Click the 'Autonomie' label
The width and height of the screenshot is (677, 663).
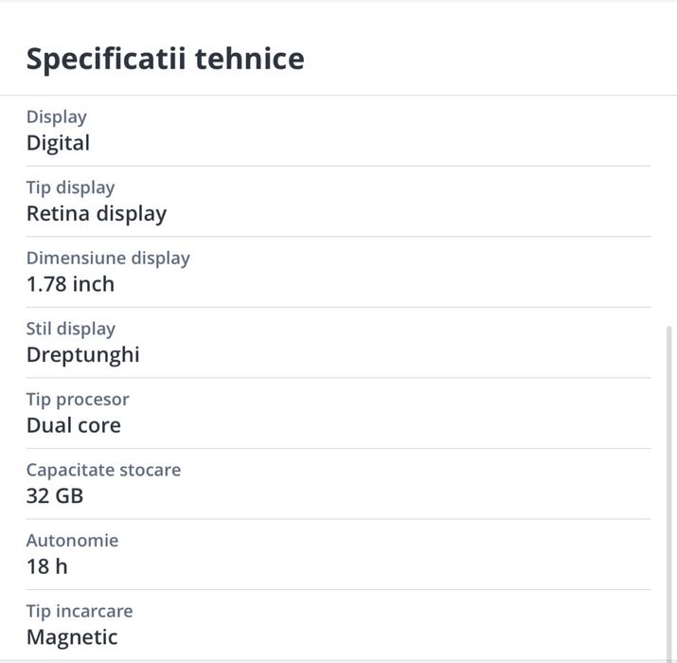coord(72,541)
